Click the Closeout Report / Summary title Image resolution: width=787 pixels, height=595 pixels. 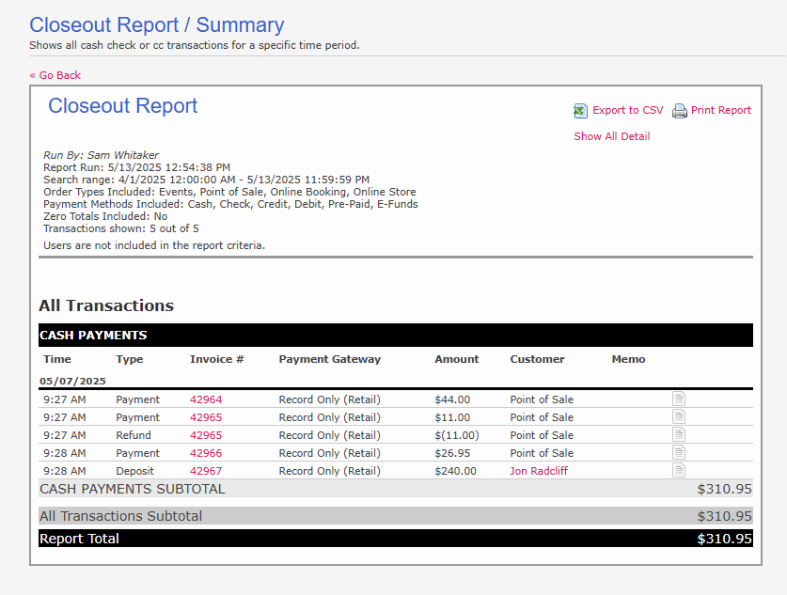(x=157, y=25)
